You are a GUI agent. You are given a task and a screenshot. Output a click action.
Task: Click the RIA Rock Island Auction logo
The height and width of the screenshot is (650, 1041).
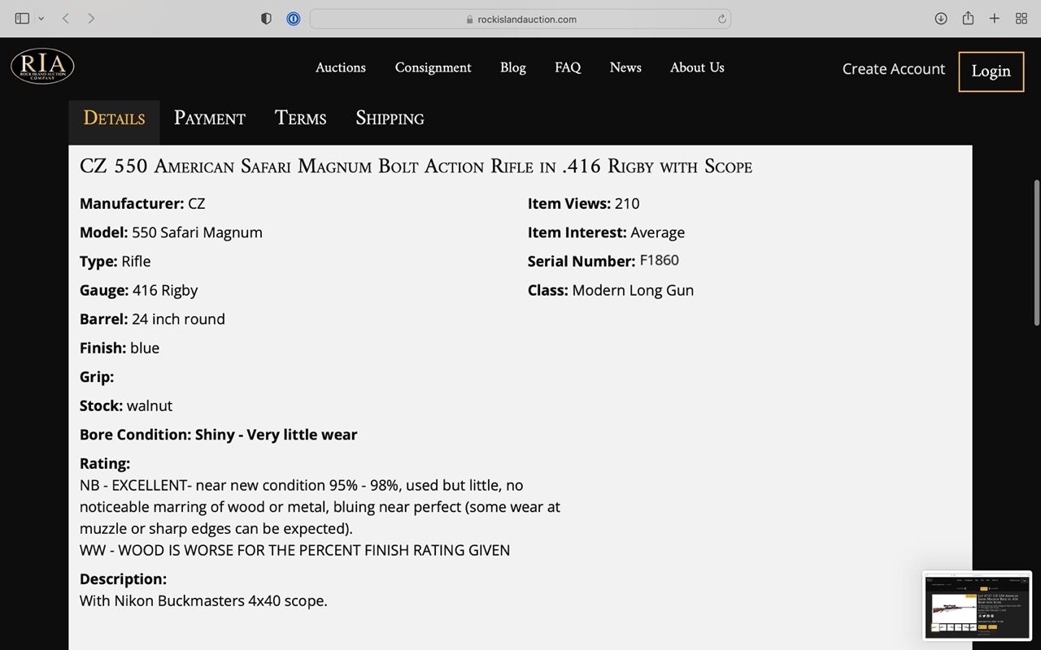click(42, 67)
